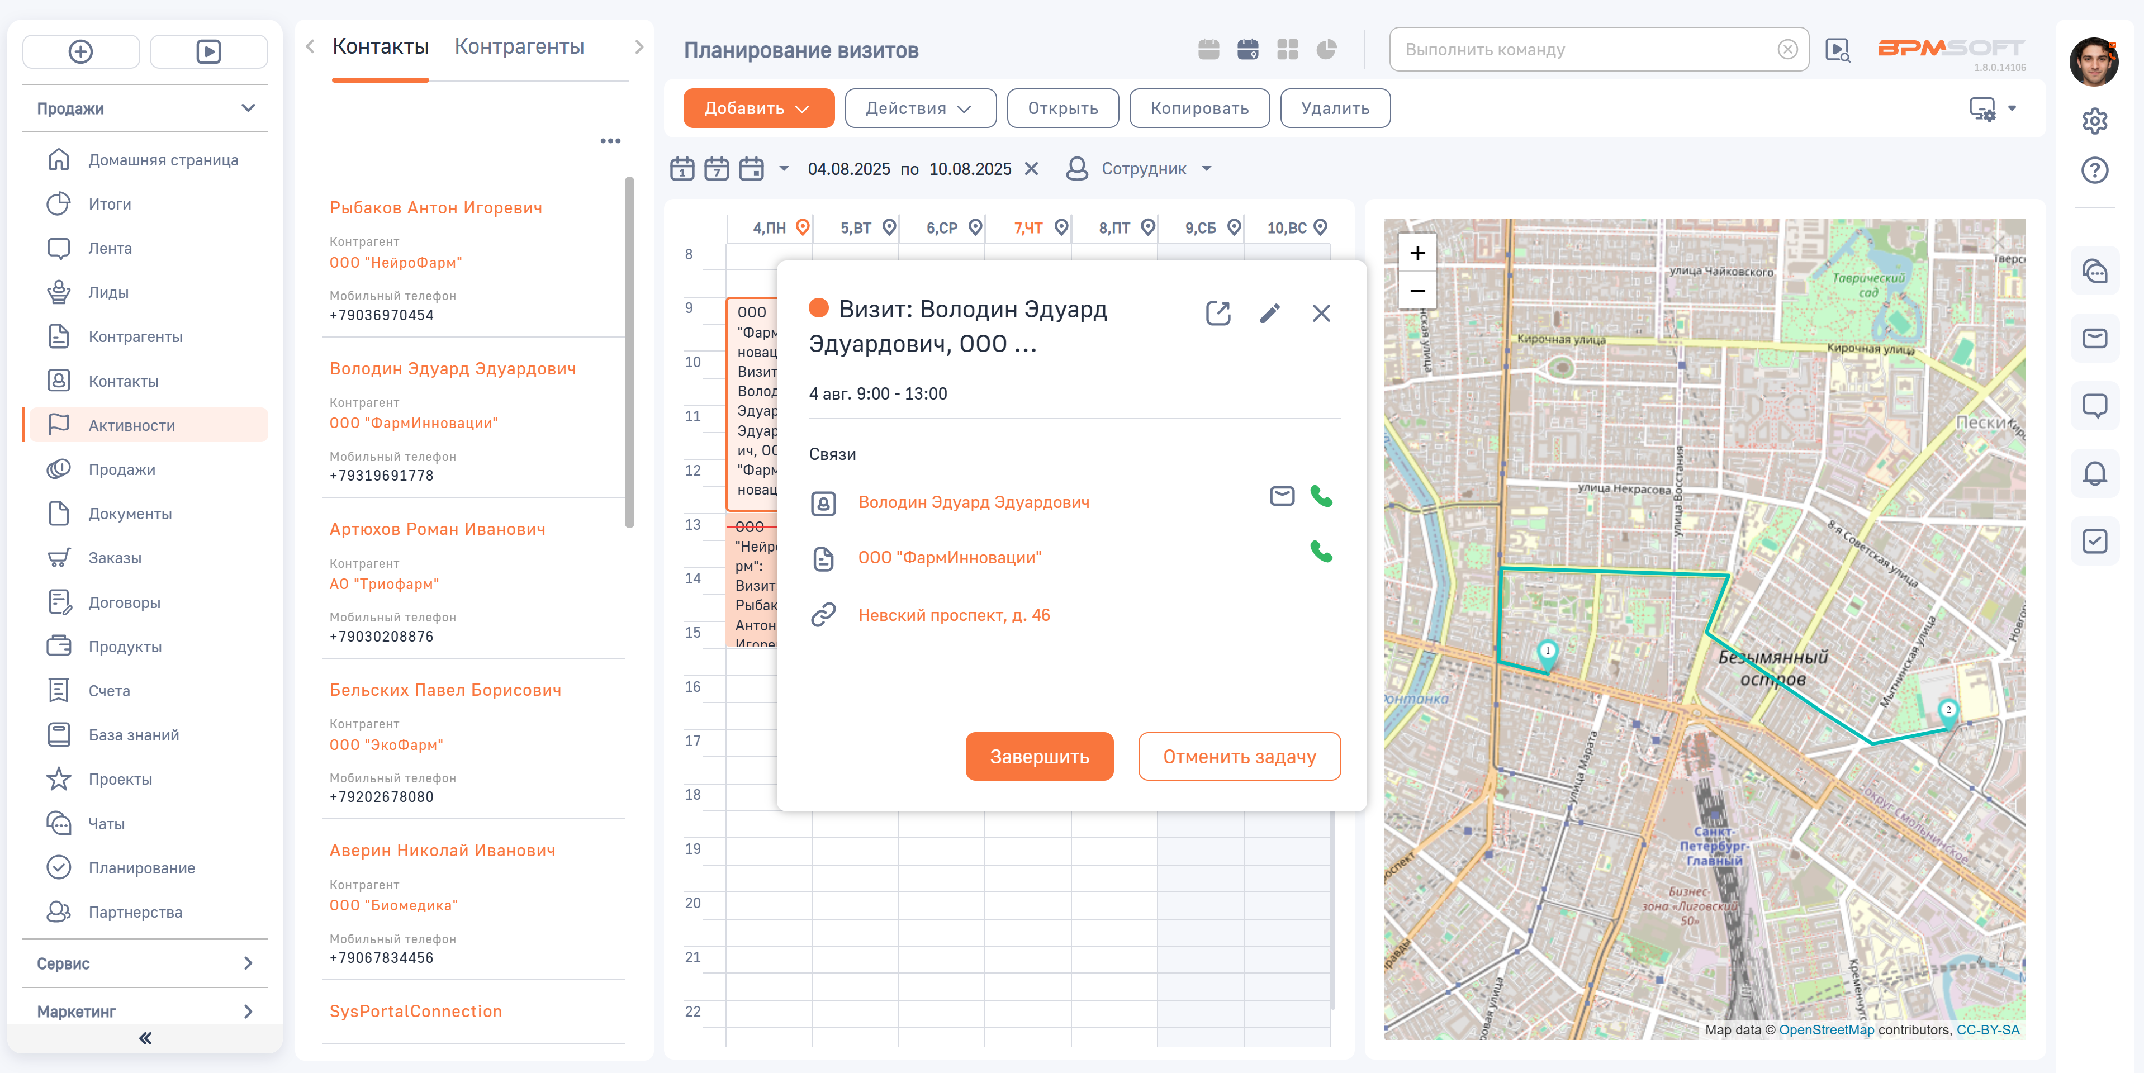Screen dimensions: 2144x1073
Task: Toggle the map pin for 7,ЧТ
Action: [1061, 227]
